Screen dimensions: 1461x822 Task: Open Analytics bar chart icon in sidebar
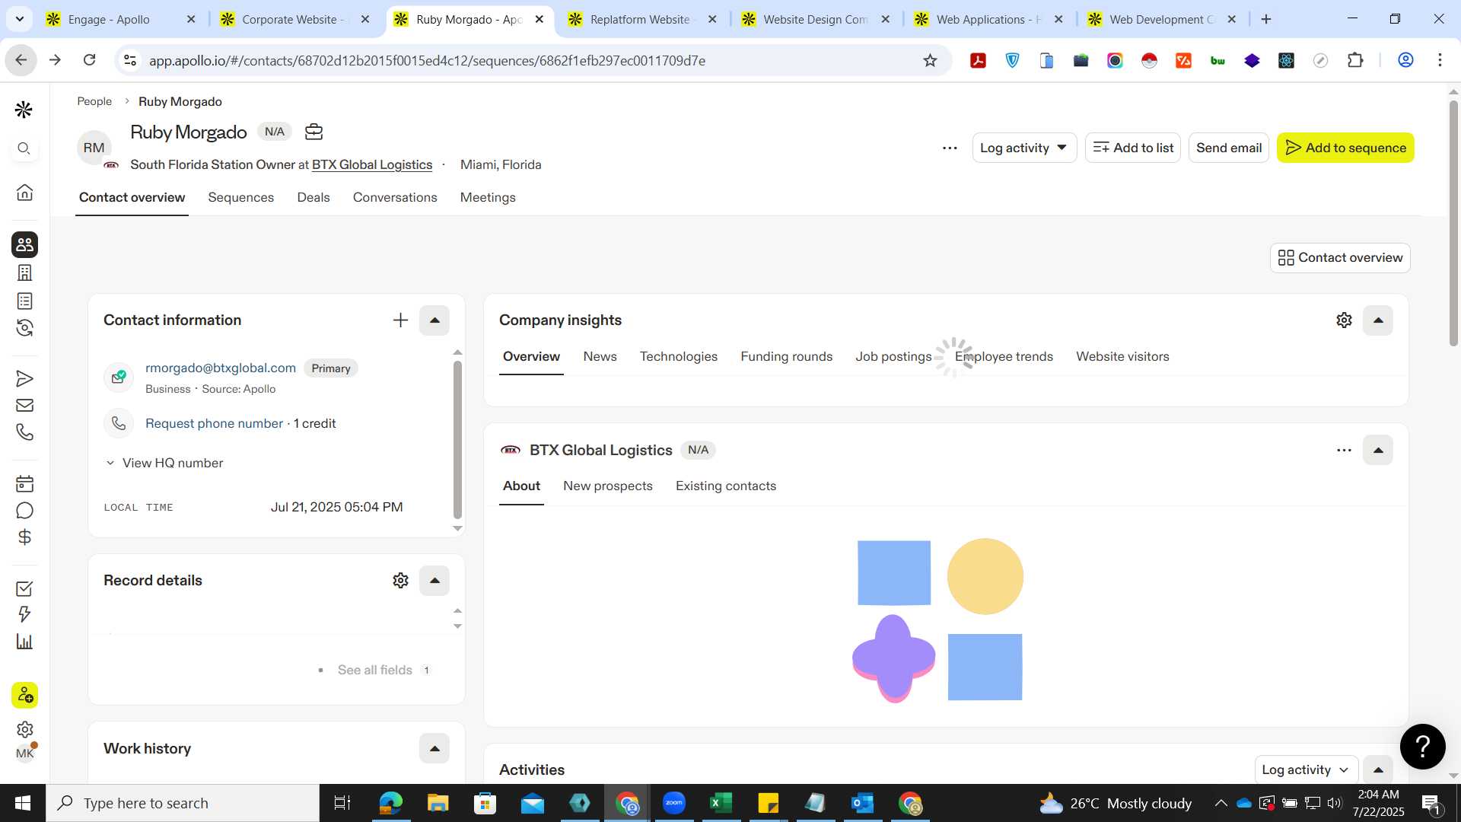(x=24, y=641)
